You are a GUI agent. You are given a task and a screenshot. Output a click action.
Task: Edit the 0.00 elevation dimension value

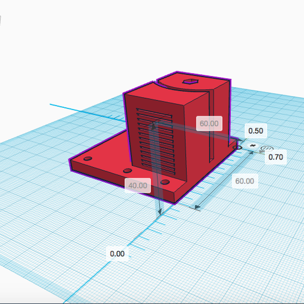tap(117, 254)
